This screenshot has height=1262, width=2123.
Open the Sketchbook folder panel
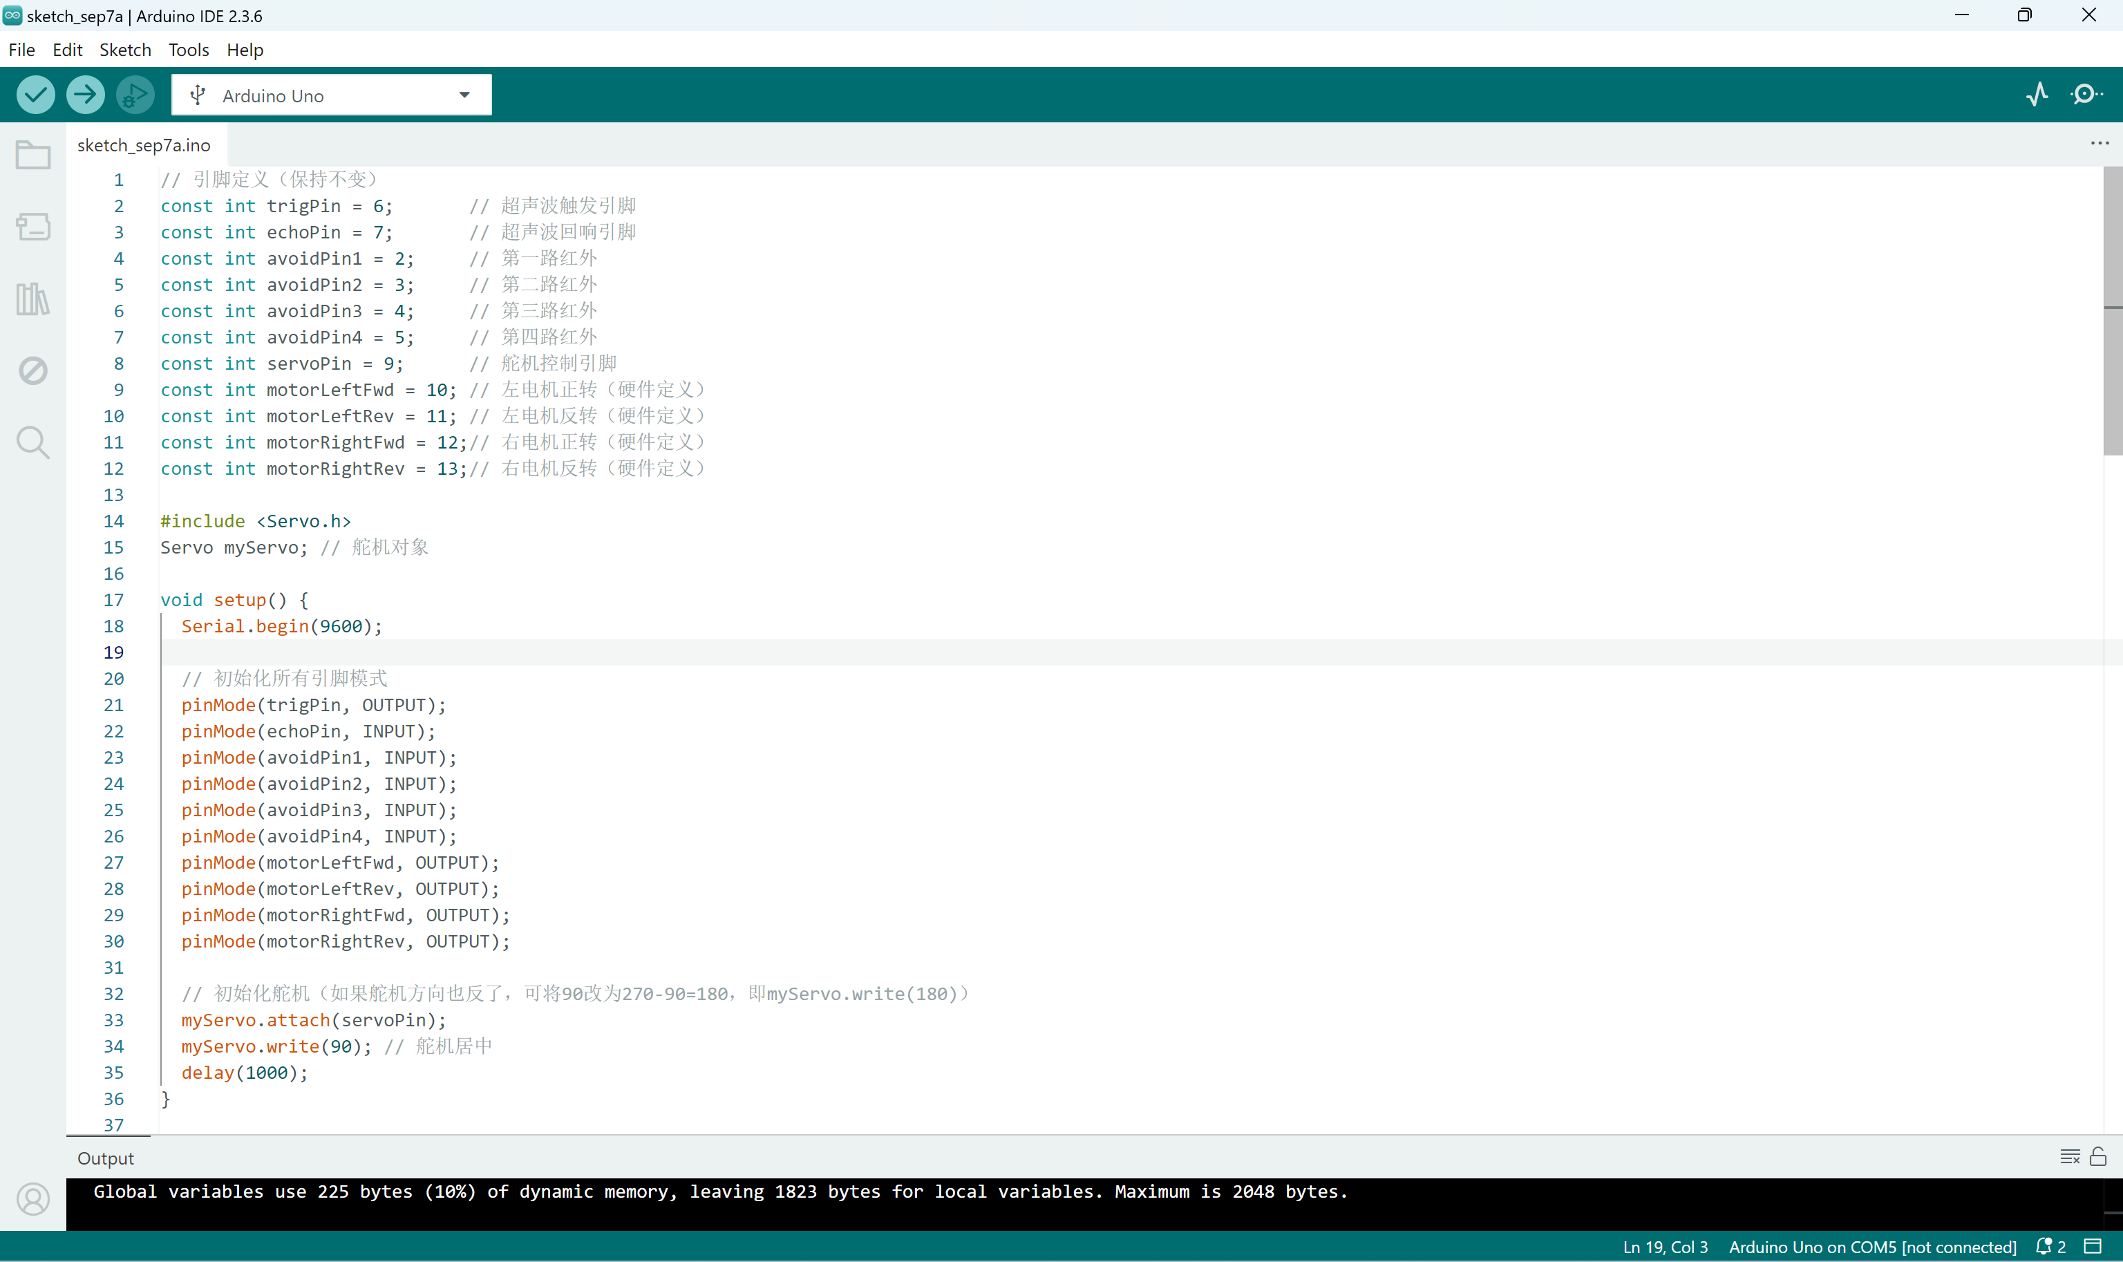click(x=33, y=155)
